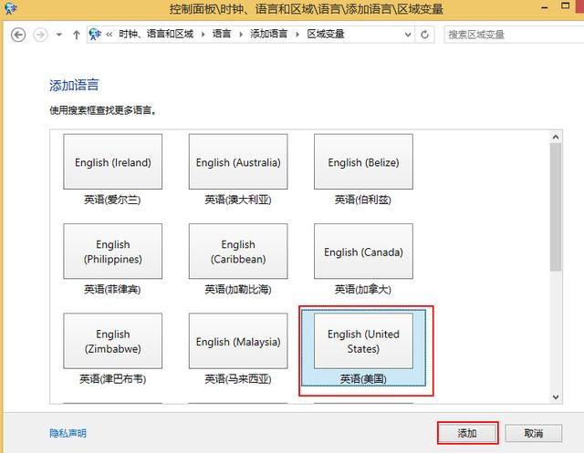
Task: Expand arrow after 时钟、语言和区域 breadcrumb
Action: 203,35
